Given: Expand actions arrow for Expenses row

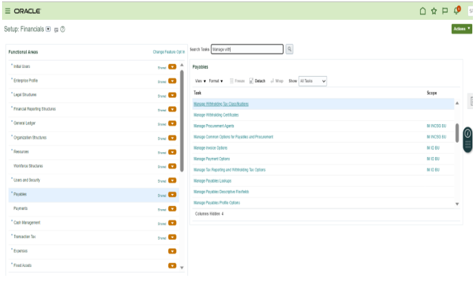Looking at the screenshot, I should 172,251.
